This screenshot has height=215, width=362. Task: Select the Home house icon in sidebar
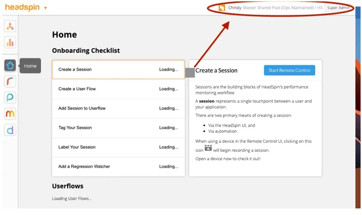tap(10, 66)
